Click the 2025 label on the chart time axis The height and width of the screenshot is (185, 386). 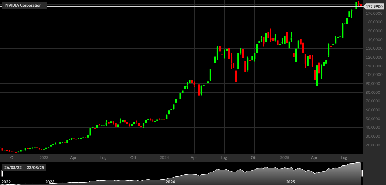[x=285, y=157]
